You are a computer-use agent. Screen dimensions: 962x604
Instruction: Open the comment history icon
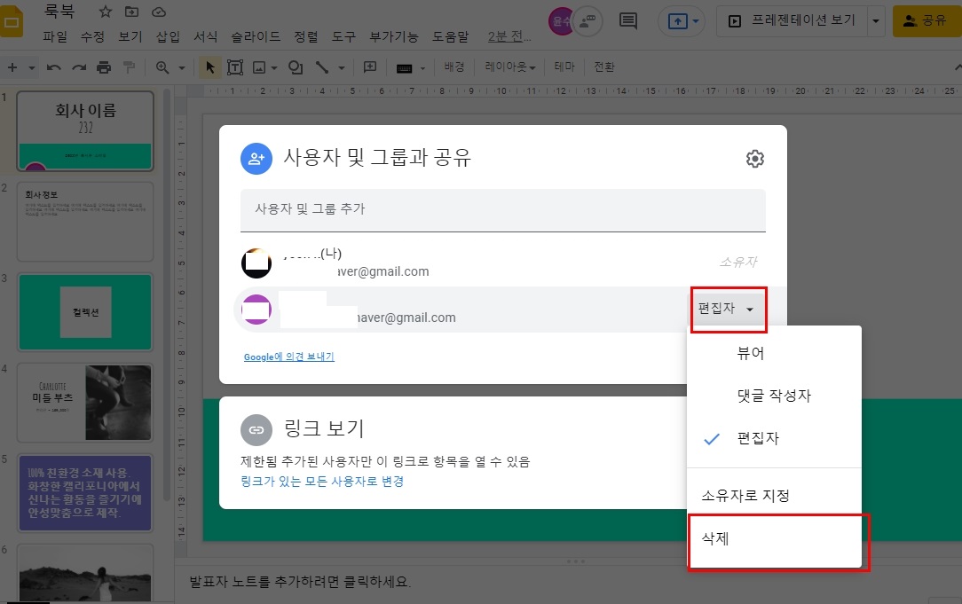click(628, 20)
